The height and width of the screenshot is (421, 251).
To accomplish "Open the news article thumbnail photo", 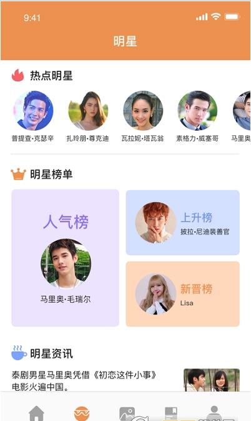I will [212, 380].
